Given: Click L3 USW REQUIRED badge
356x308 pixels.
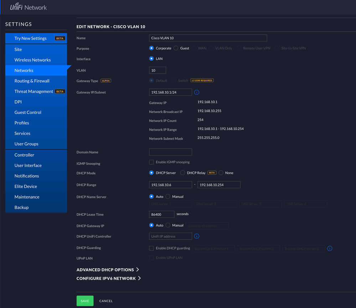Looking at the screenshot, I should coord(202,80).
